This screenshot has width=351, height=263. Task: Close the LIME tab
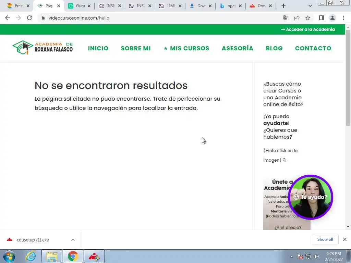(180, 6)
